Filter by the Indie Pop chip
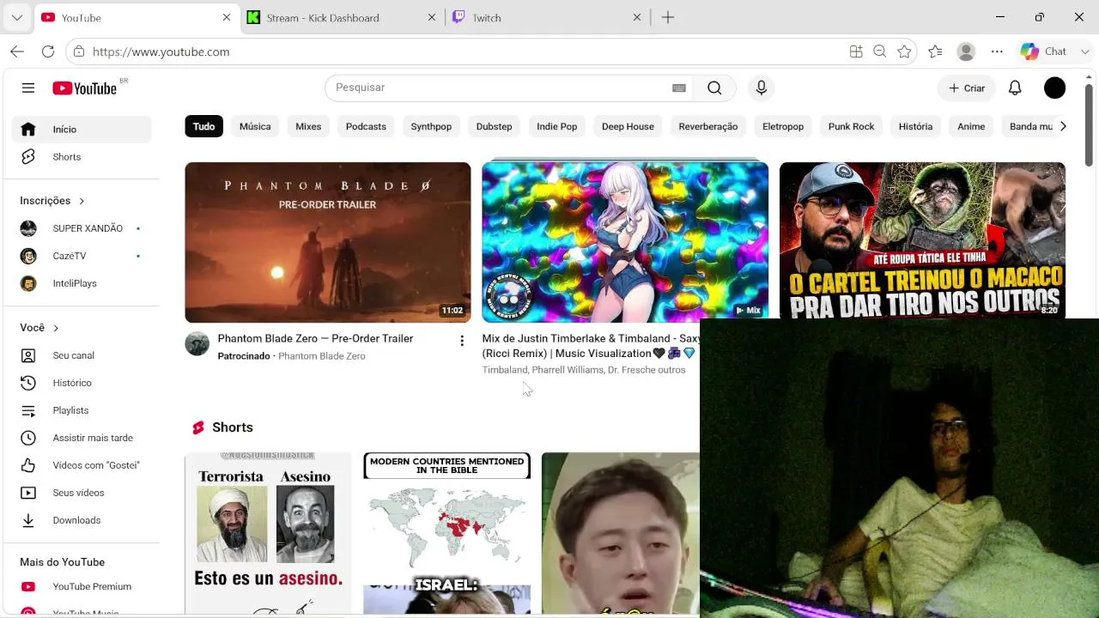 pyautogui.click(x=557, y=126)
